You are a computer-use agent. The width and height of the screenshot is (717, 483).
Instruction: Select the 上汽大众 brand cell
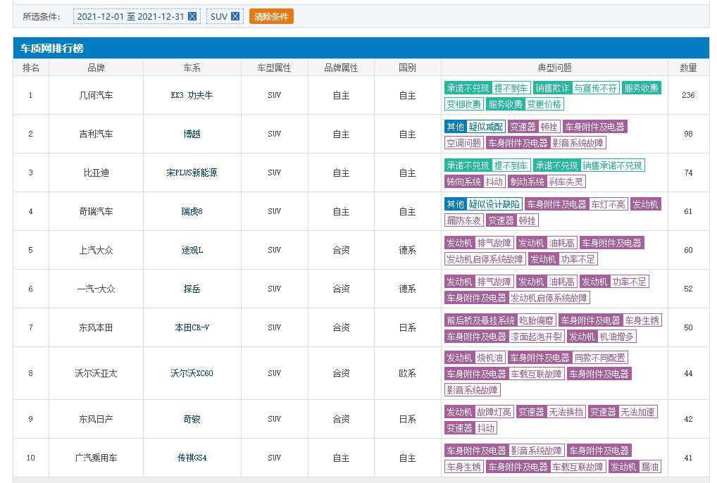click(x=96, y=250)
